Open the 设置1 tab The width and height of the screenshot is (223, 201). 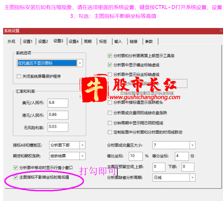pos(28,41)
